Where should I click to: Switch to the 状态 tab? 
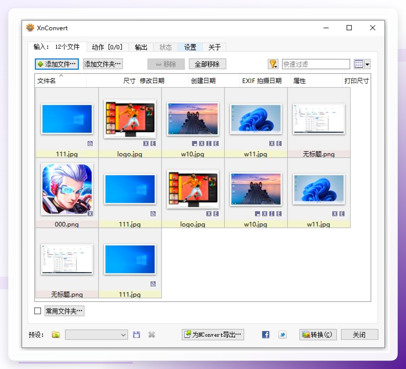pyautogui.click(x=166, y=47)
